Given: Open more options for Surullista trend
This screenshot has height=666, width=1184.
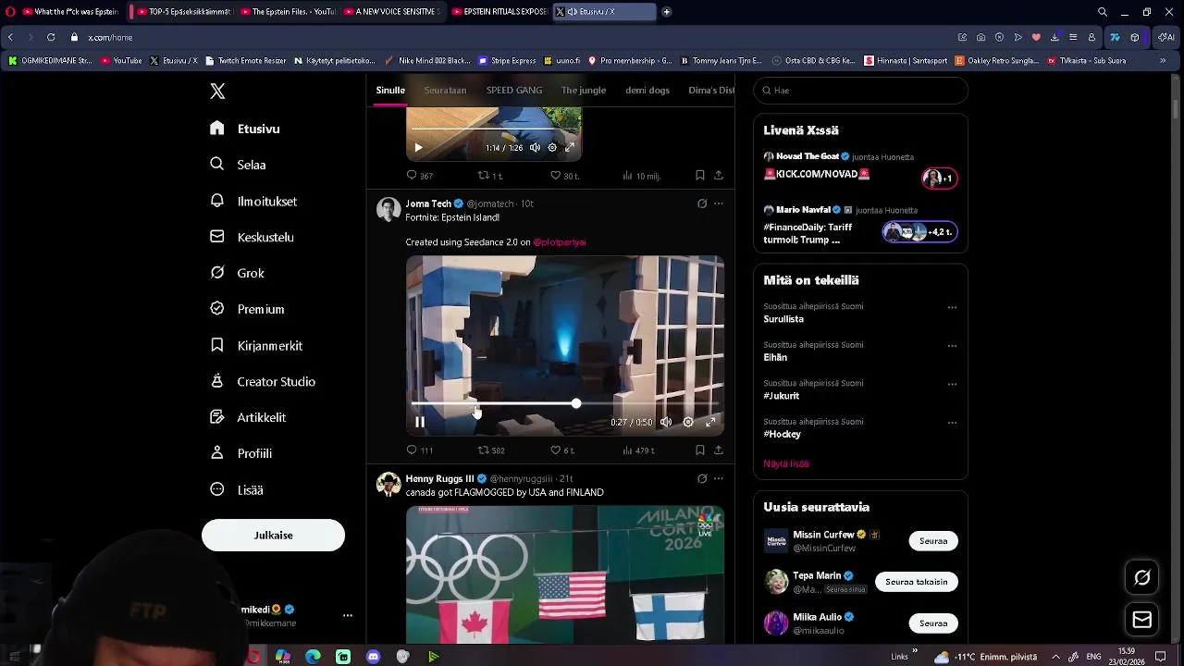Looking at the screenshot, I should pyautogui.click(x=952, y=307).
